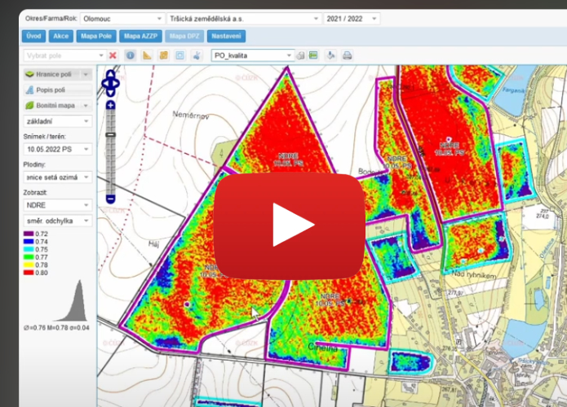Click the Háj map label

(153, 245)
